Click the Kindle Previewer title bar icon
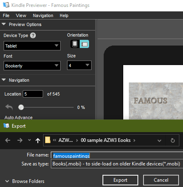 click(6, 5)
